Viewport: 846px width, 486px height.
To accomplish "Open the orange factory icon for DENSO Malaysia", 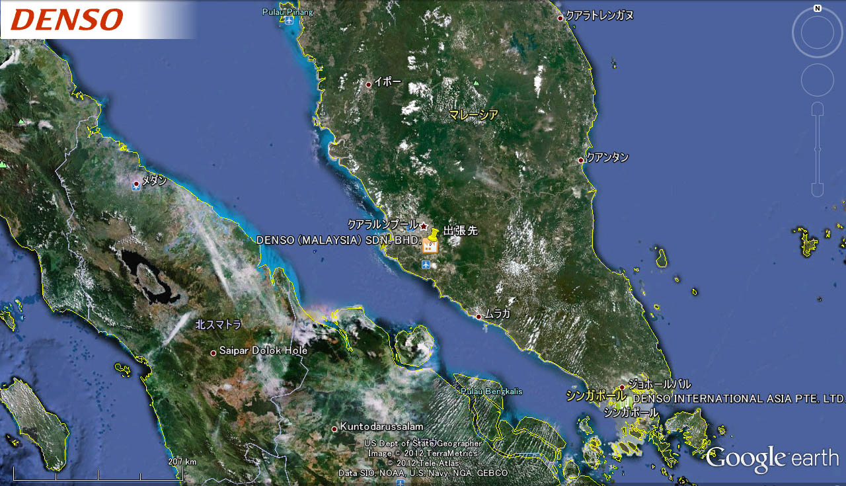I will (430, 247).
